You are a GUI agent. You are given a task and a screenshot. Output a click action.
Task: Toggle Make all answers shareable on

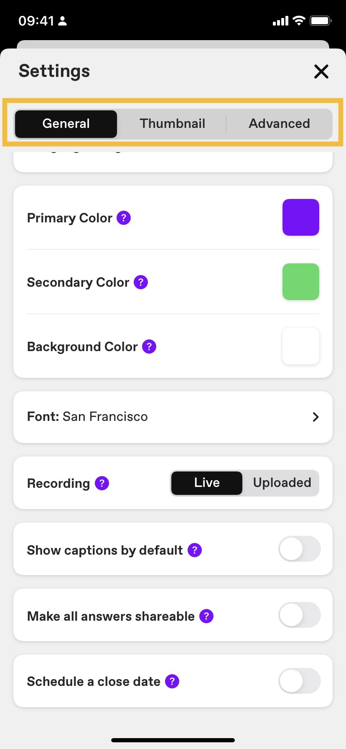point(300,615)
